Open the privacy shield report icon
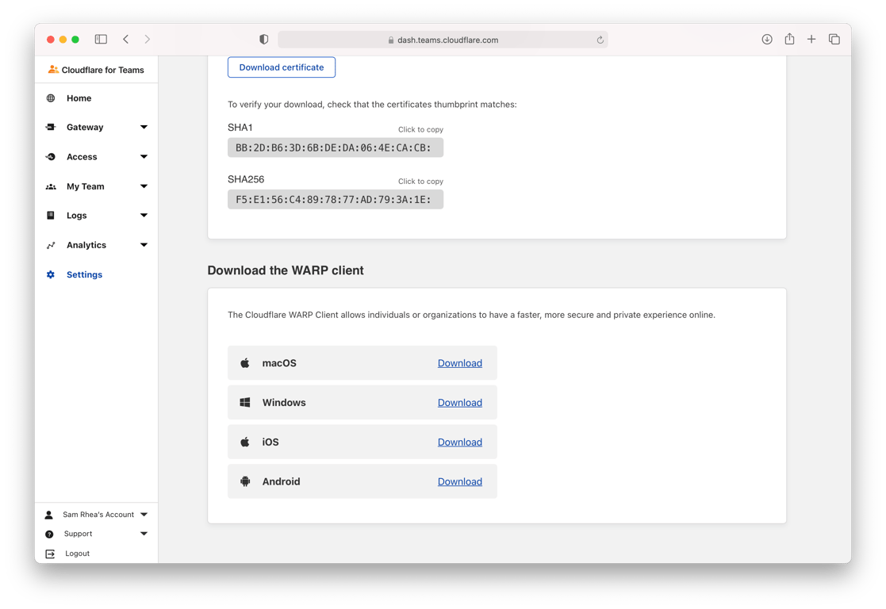 (263, 39)
